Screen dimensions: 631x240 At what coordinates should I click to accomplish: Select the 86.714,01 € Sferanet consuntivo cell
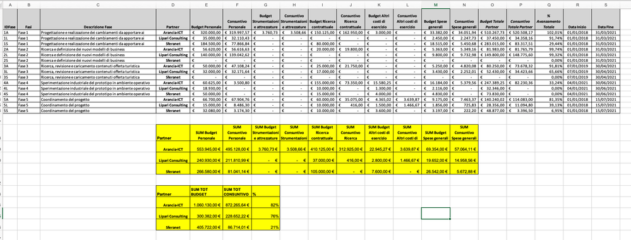pos(237,227)
